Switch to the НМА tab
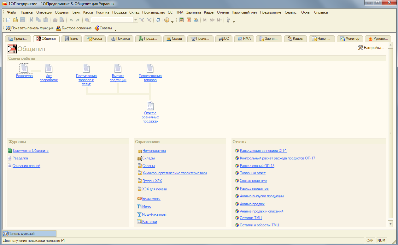Image resolution: width=398 pixels, height=245 pixels. pyautogui.click(x=244, y=39)
